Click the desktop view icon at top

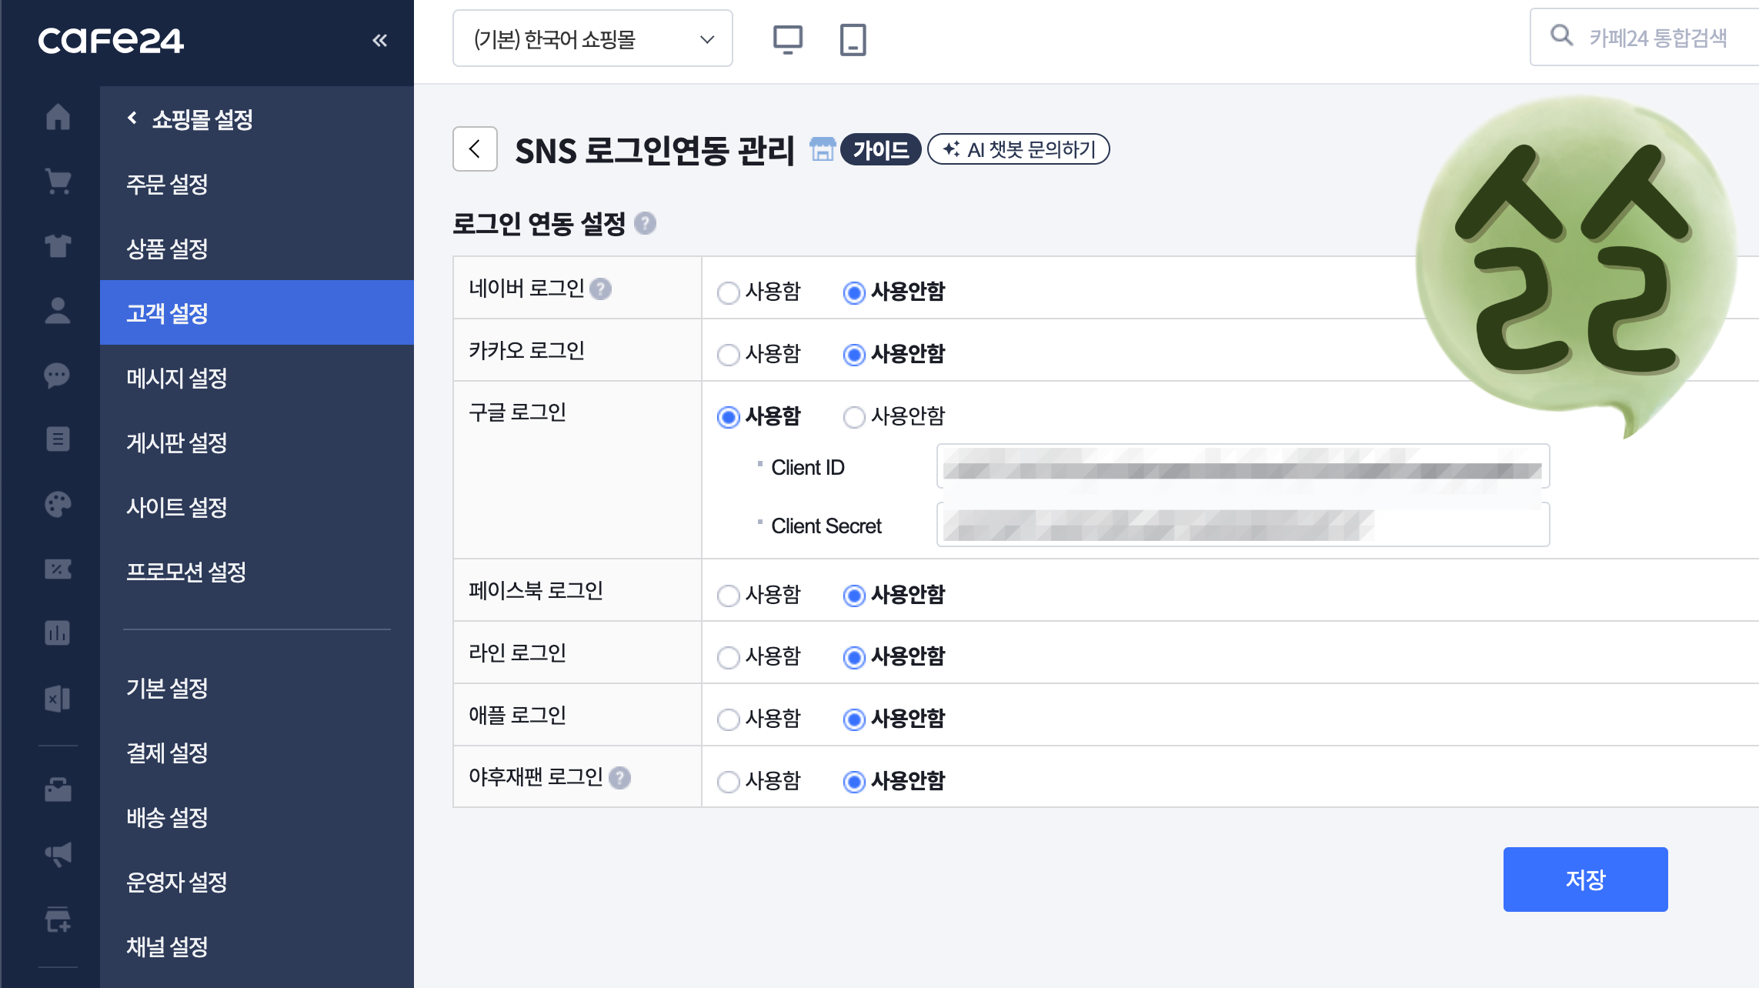(788, 40)
